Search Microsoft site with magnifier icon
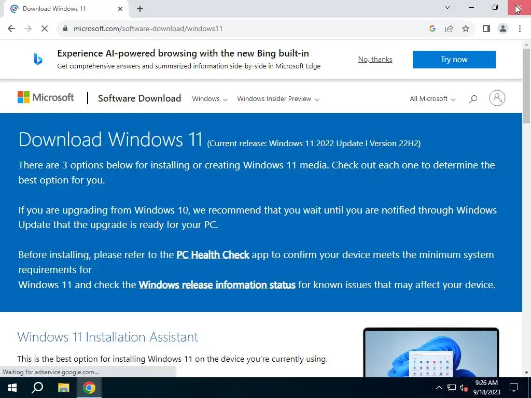531x398 pixels. point(473,99)
